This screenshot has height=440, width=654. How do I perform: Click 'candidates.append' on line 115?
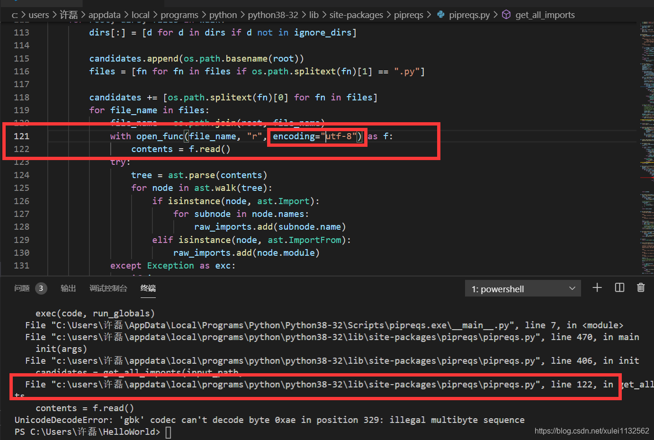(x=134, y=59)
